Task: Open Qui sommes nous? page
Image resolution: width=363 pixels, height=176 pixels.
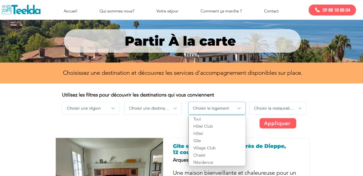Action: point(117,11)
